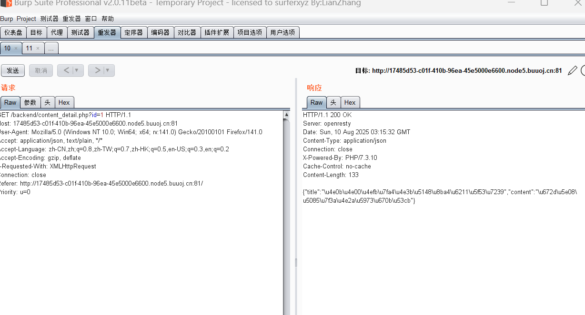Open the 插件扩展 tab
Viewport: 585px width, 315px height.
217,32
